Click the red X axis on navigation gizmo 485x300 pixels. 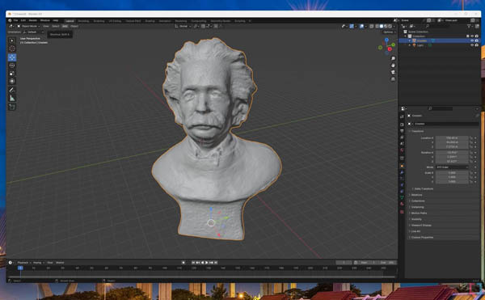pos(390,49)
